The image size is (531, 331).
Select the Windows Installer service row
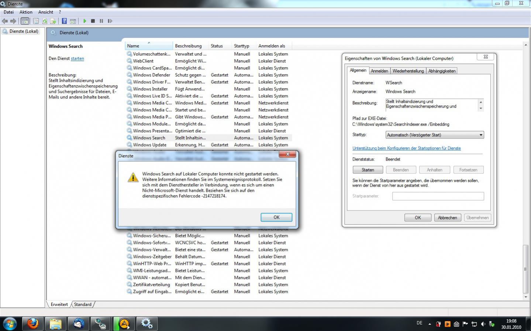(x=208, y=89)
